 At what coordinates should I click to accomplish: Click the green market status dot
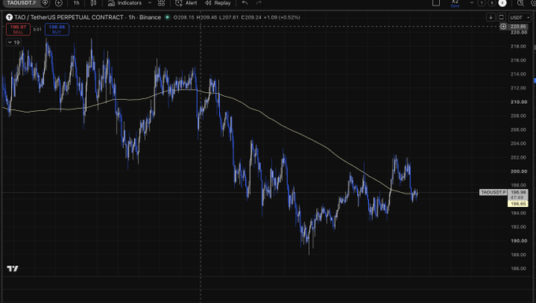point(167,17)
